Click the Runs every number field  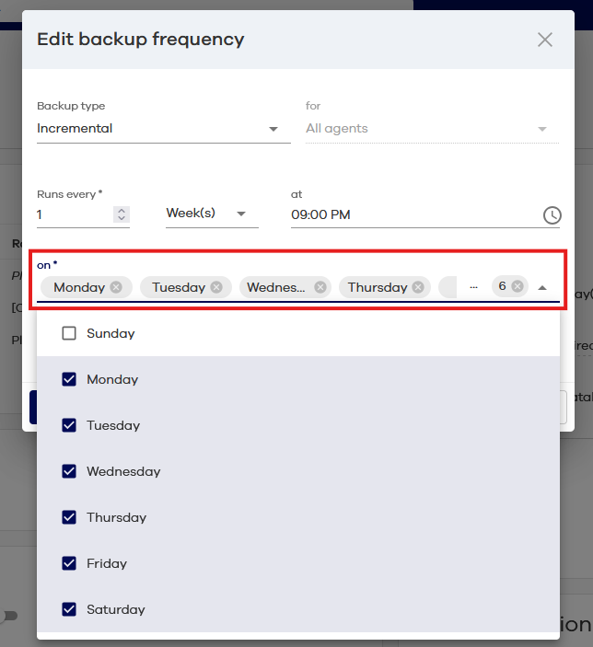pyautogui.click(x=72, y=215)
